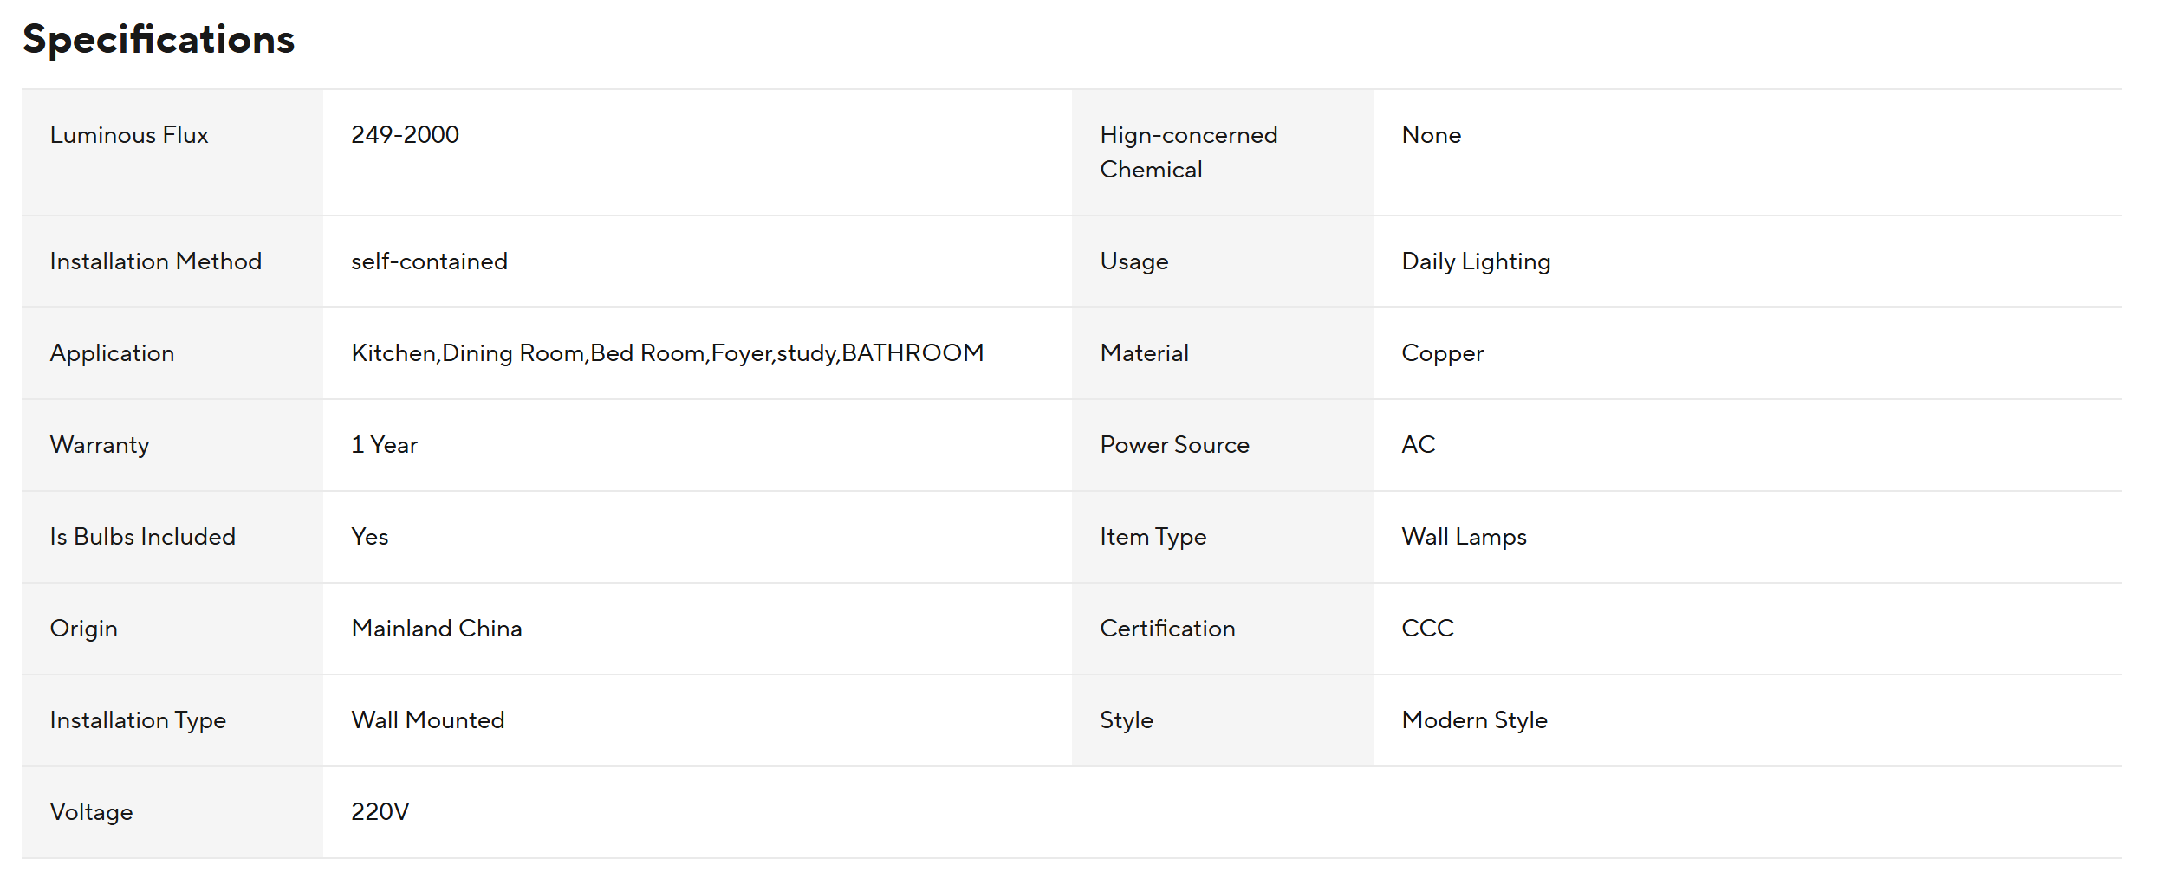Image resolution: width=2163 pixels, height=871 pixels.
Task: Select the Wall Mounted value
Action: pyautogui.click(x=428, y=720)
